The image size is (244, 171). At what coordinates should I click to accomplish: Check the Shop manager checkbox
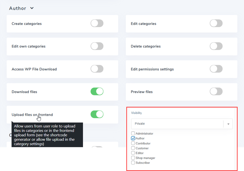pos(133,158)
